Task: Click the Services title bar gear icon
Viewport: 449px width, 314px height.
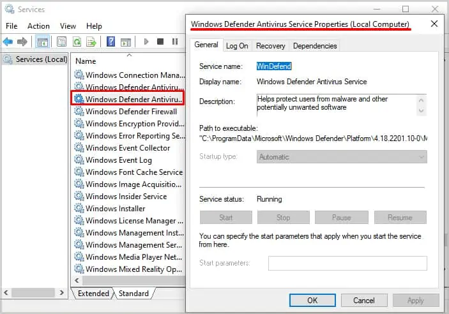Action: 10,9
